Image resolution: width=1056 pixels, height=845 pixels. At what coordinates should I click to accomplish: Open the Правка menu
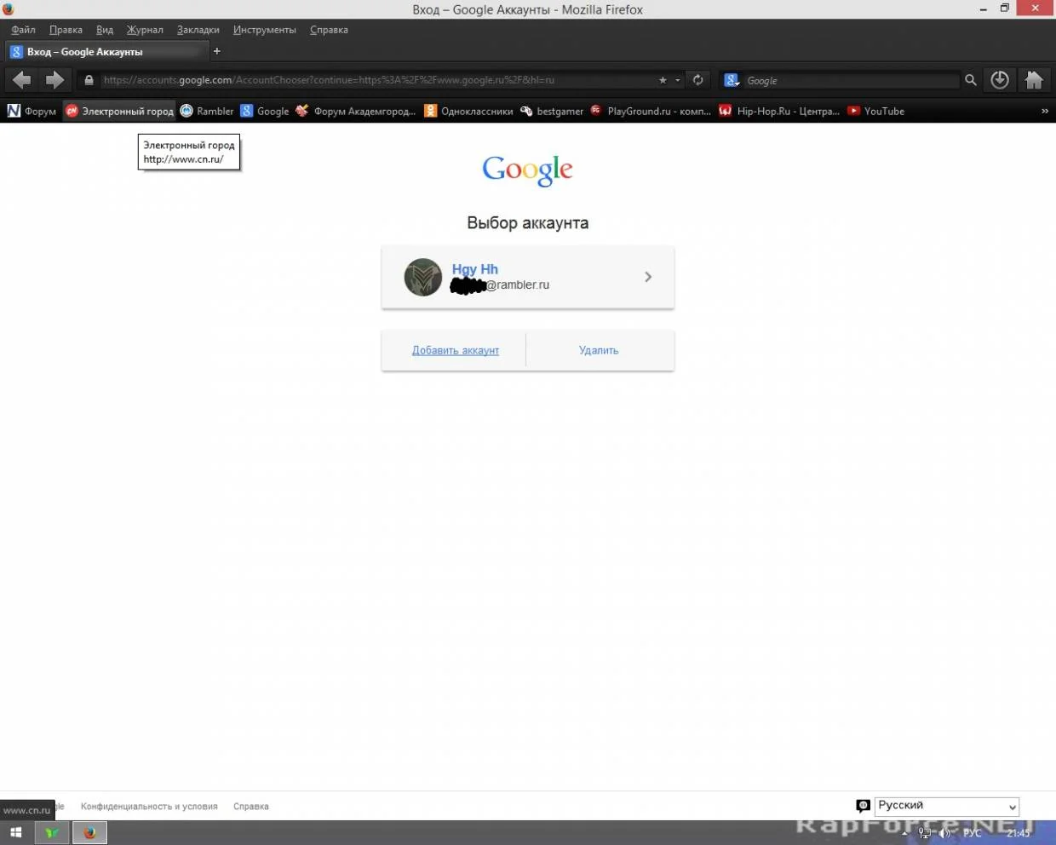pyautogui.click(x=66, y=30)
